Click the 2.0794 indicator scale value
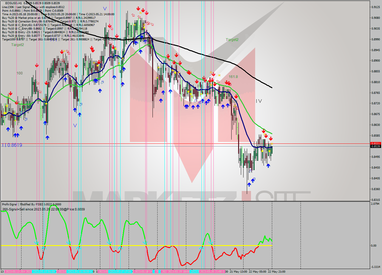 pyautogui.click(x=375, y=204)
